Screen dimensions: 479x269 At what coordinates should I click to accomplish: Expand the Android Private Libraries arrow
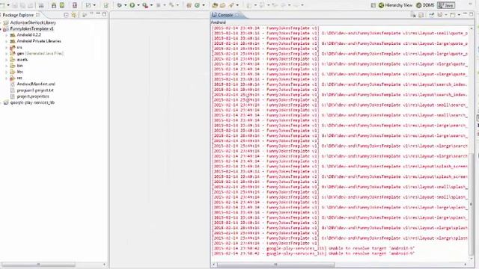tap(7, 41)
